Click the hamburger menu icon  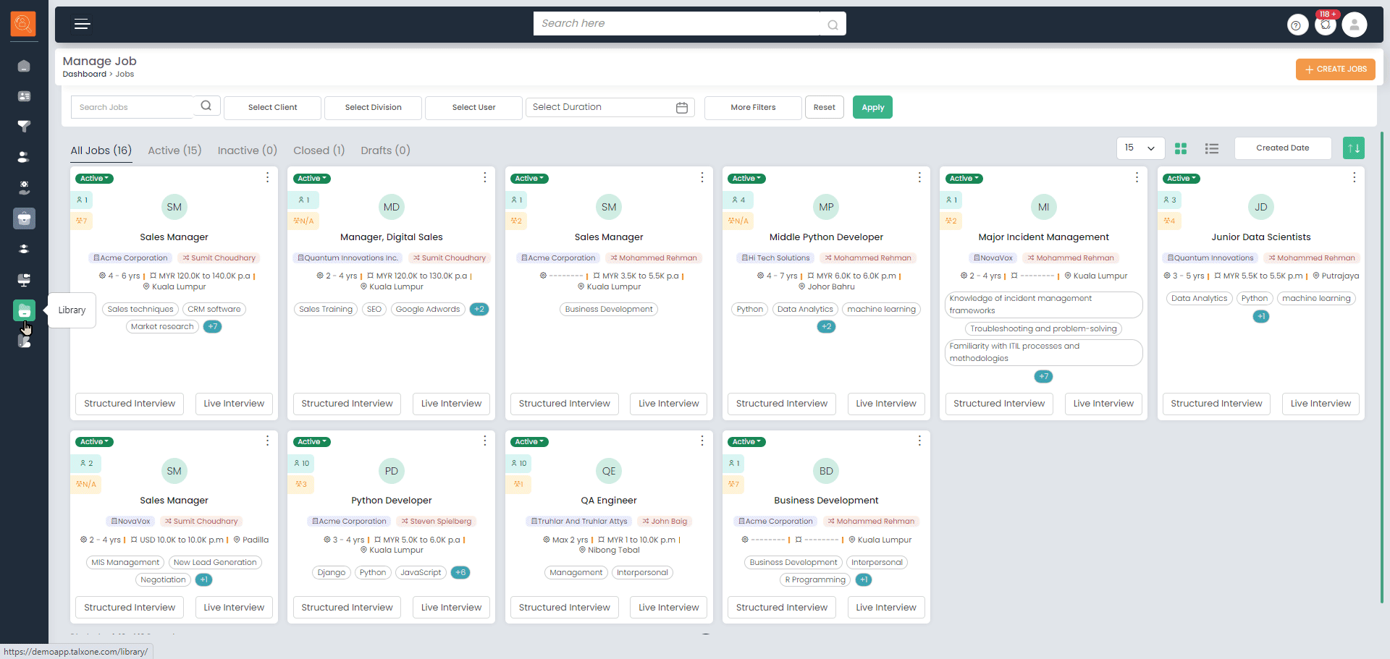pyautogui.click(x=83, y=25)
